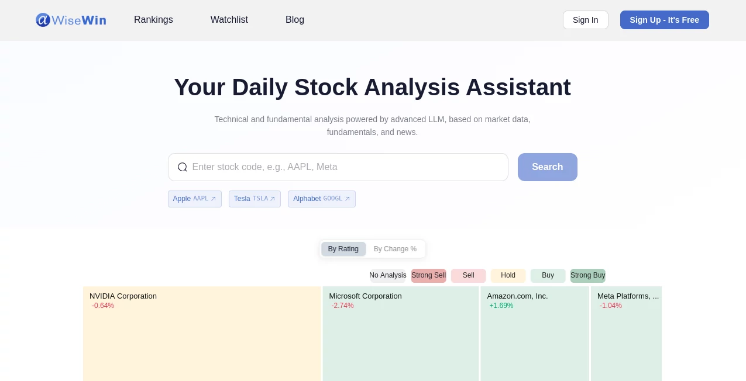This screenshot has width=746, height=381.
Task: Go to the Watchlist
Action: tap(229, 20)
